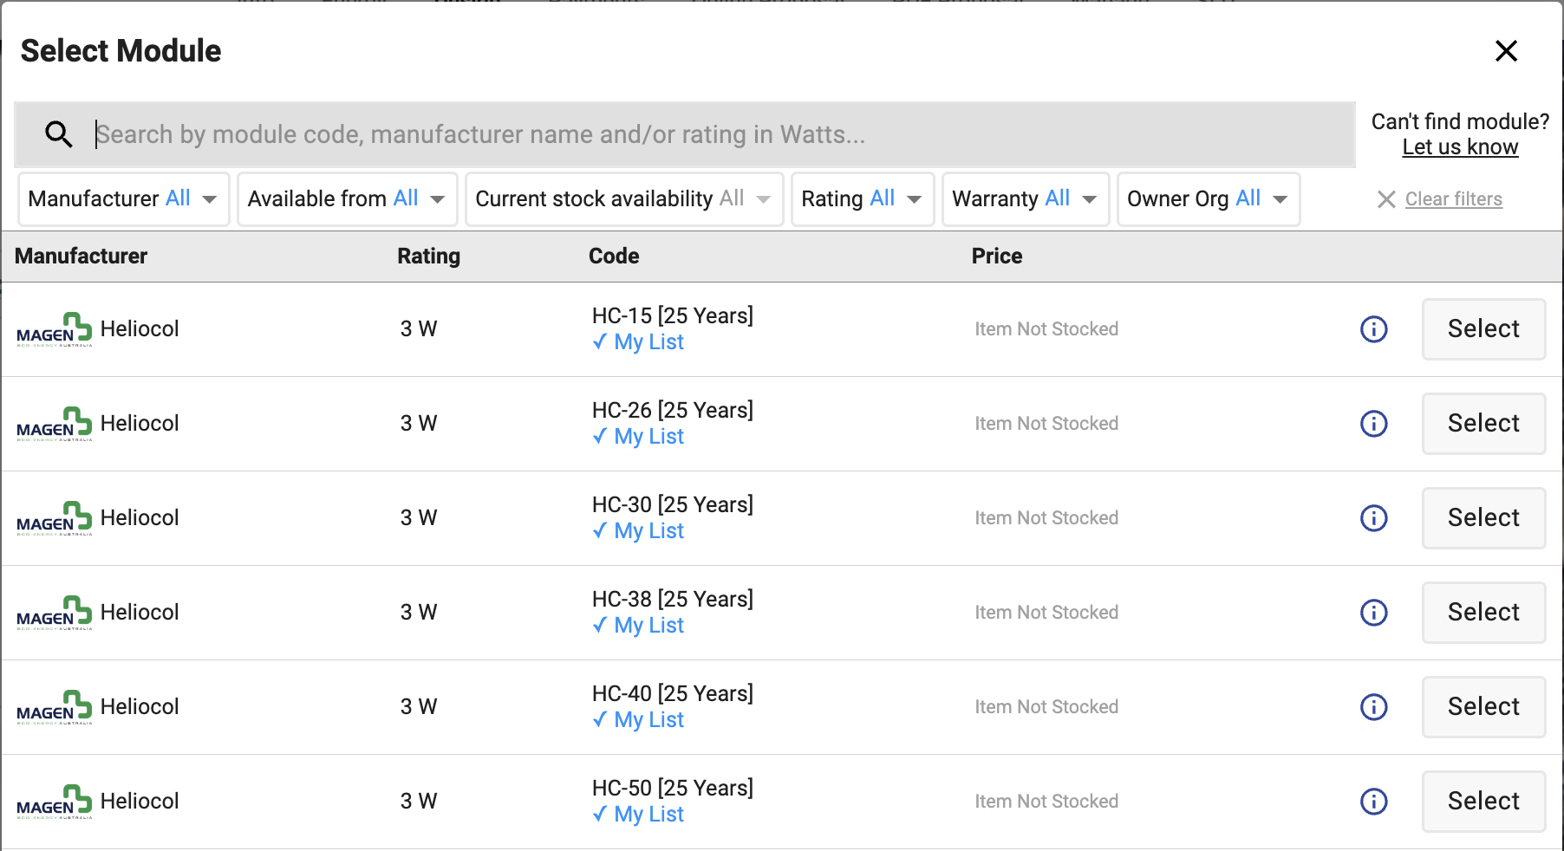Open the Warranty filter dropdown

pos(1026,199)
